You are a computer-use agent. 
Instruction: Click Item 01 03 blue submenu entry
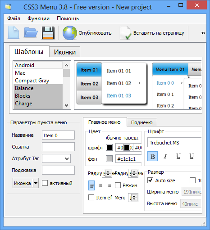(119, 95)
